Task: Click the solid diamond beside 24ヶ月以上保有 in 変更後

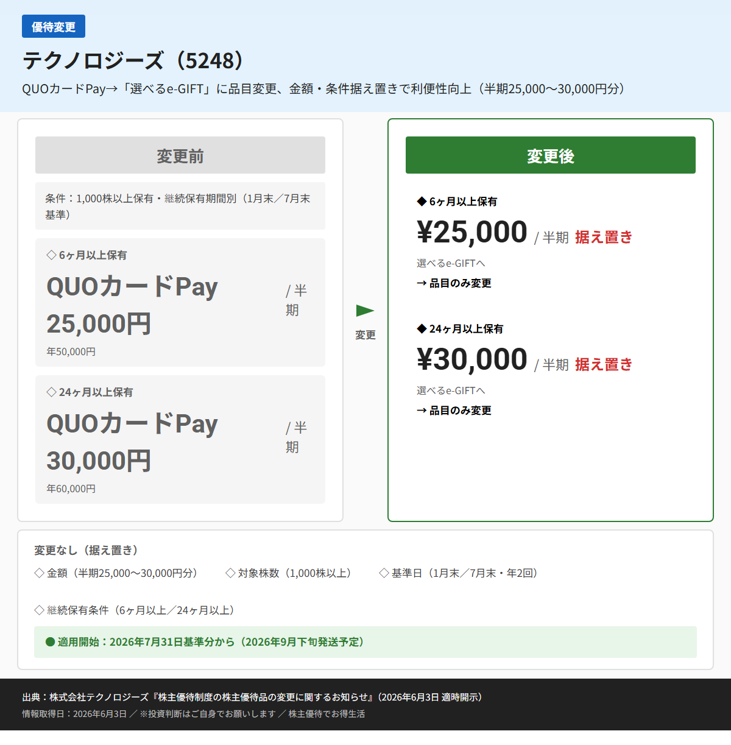Action: click(x=422, y=328)
